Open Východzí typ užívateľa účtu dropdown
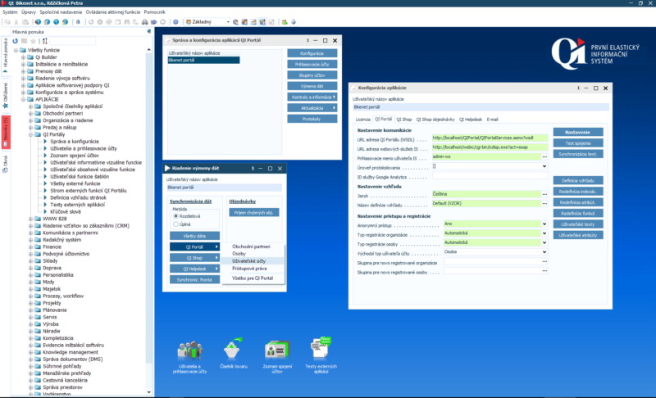Viewport: 656px width, 398px height. click(544, 252)
